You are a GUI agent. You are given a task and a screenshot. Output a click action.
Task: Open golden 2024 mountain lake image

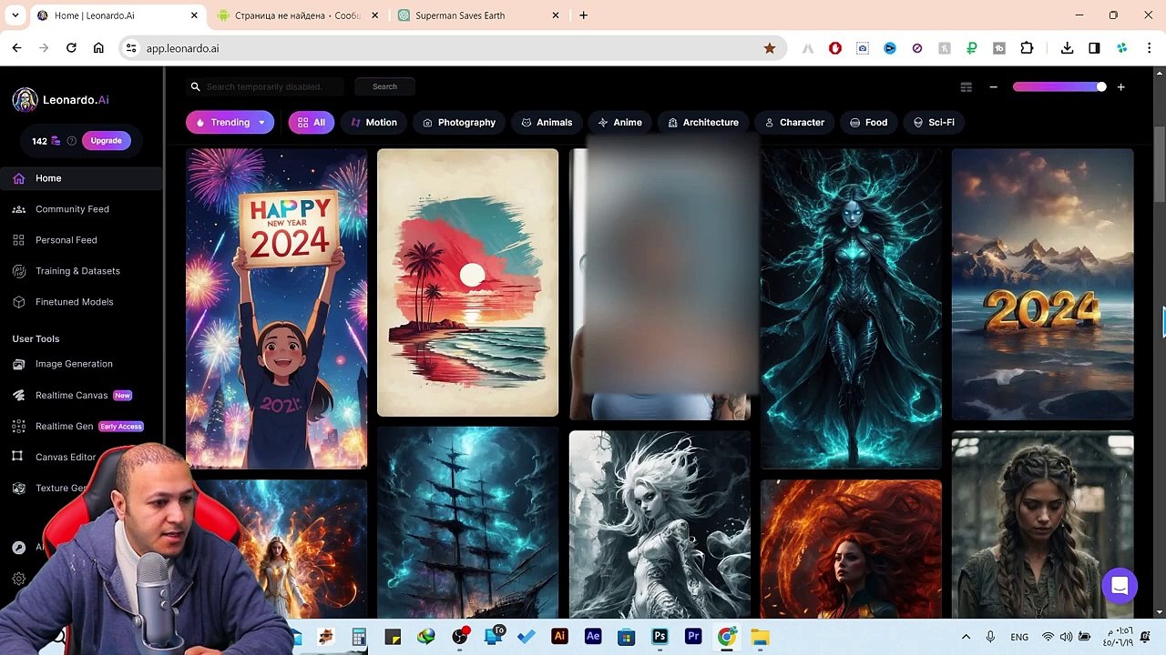tap(1043, 285)
